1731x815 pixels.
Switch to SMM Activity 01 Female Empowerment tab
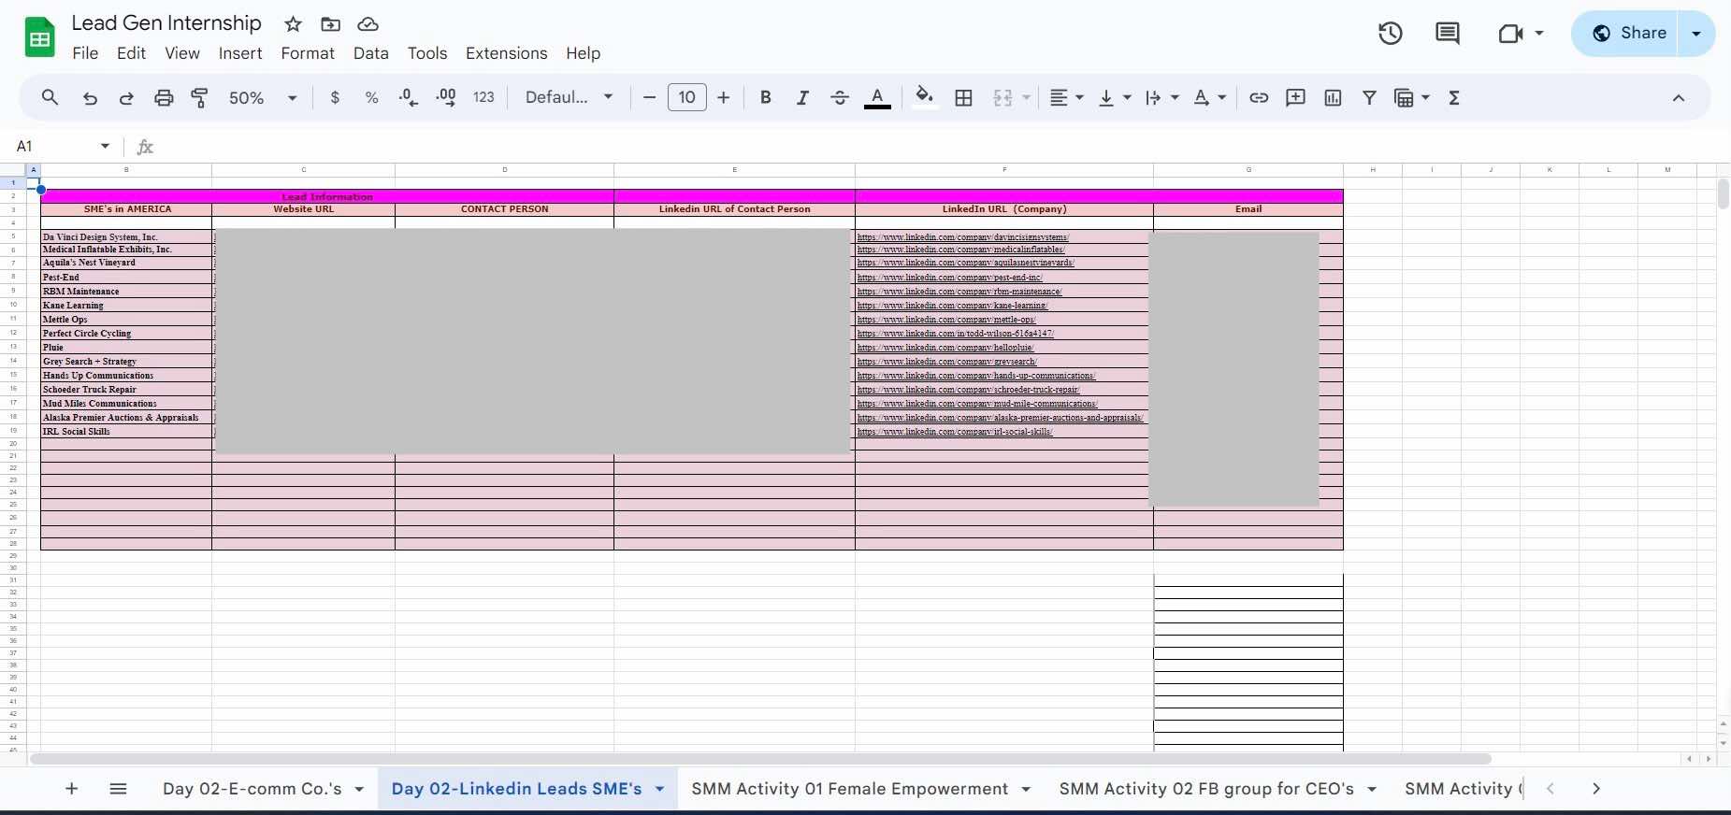(x=850, y=789)
